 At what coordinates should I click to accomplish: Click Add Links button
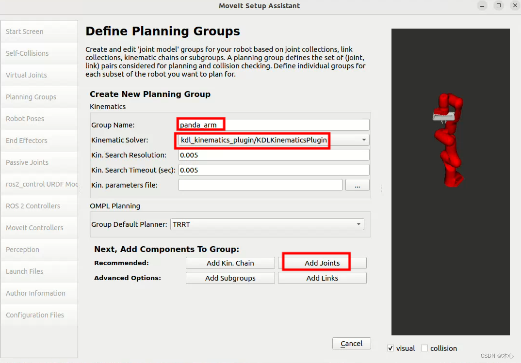tap(322, 278)
